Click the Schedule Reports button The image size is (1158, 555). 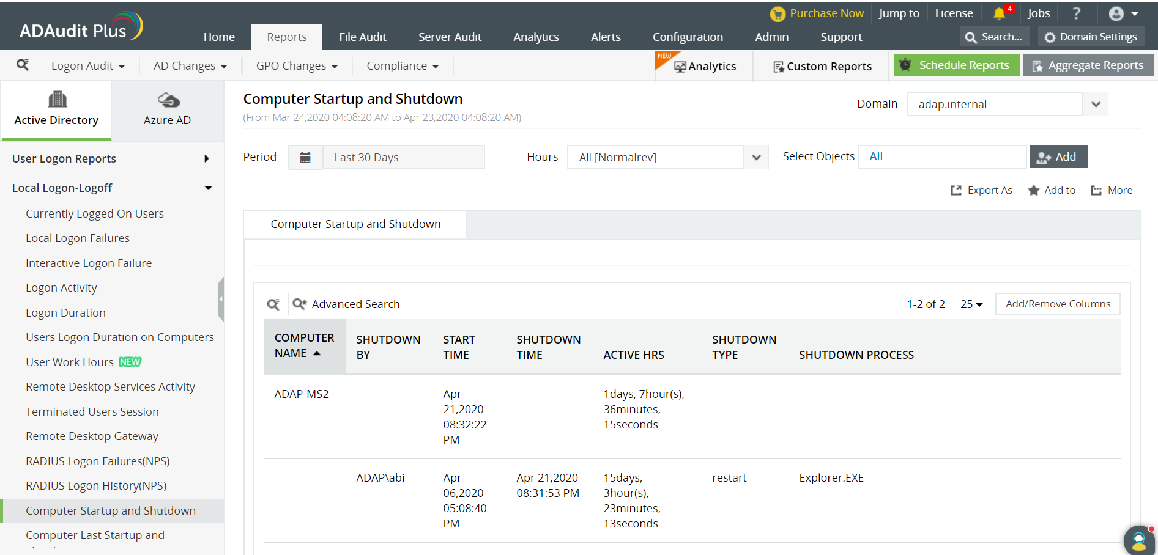point(956,65)
